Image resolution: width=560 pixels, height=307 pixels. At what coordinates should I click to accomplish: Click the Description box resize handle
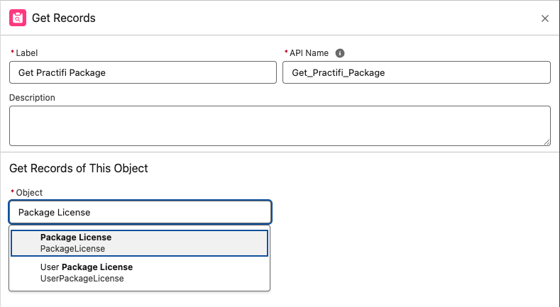547,142
